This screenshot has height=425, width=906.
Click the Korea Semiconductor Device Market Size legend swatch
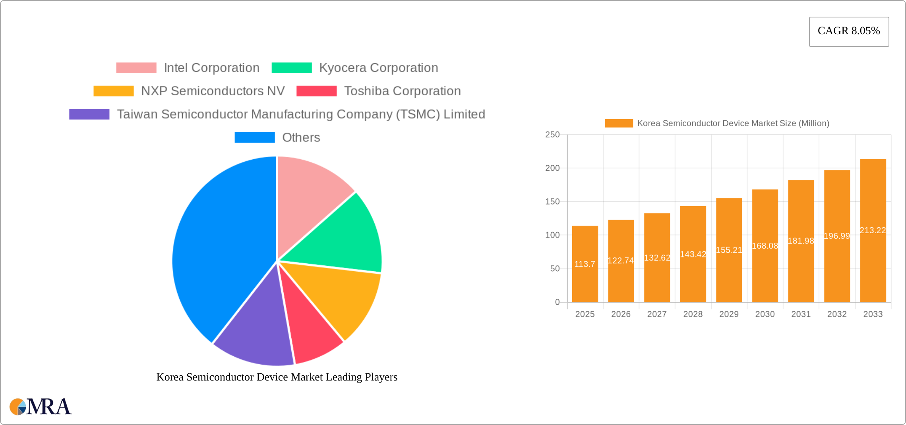(619, 124)
